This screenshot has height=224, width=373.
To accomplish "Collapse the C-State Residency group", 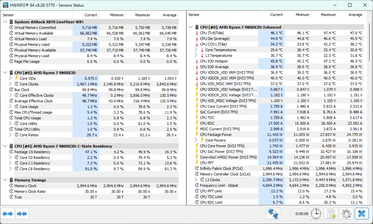I will tap(5, 146).
